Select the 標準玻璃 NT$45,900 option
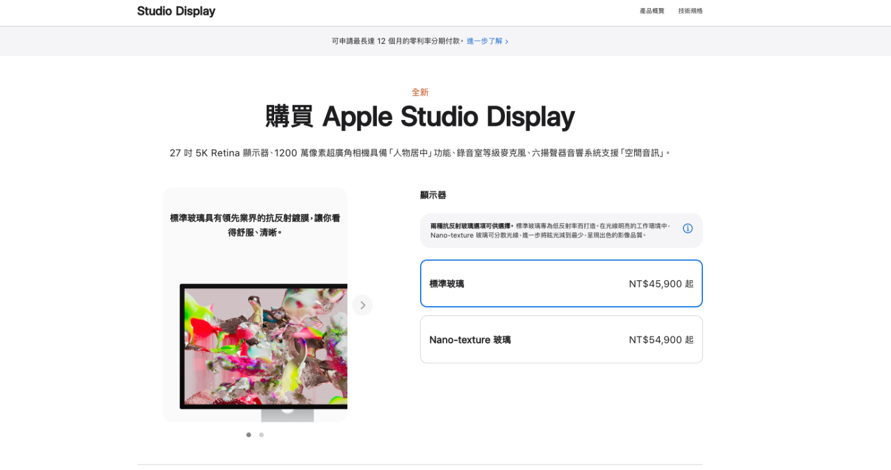Screen dimensions: 891x470 point(561,283)
